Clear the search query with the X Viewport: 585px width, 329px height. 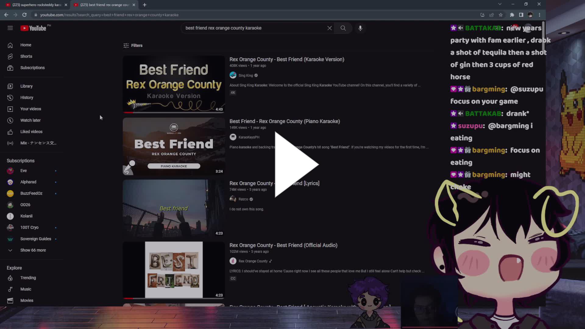329,28
